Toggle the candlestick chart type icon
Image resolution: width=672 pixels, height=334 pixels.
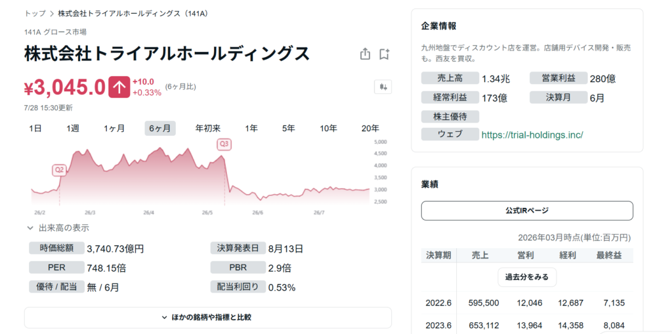pos(383,87)
